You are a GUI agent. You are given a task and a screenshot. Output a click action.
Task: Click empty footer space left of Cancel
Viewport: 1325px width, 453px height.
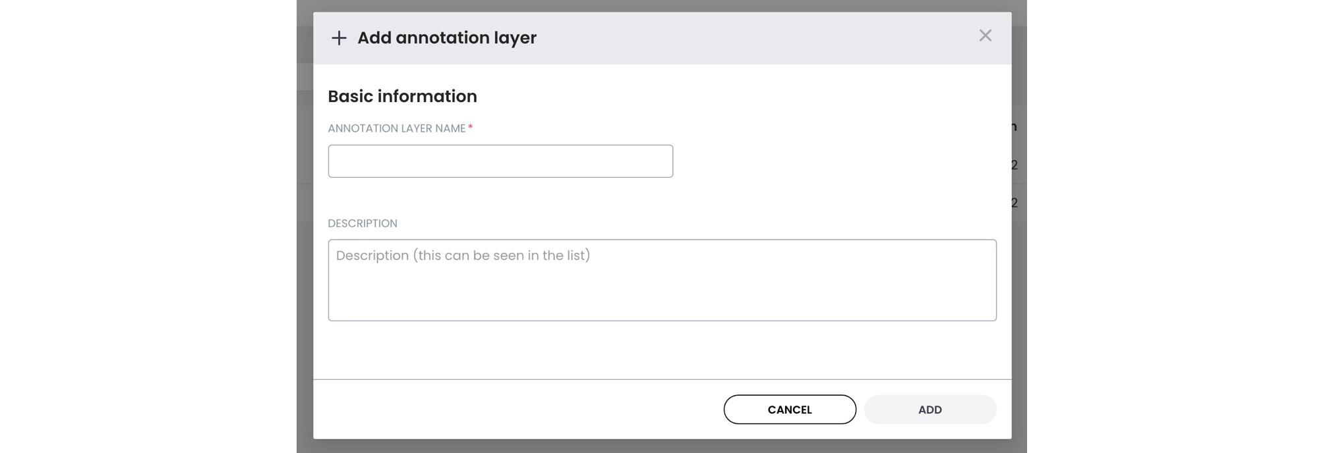coord(514,410)
